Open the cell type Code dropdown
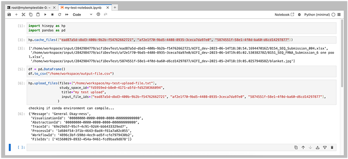Viewport: 348px width, 159px height. click(82, 15)
